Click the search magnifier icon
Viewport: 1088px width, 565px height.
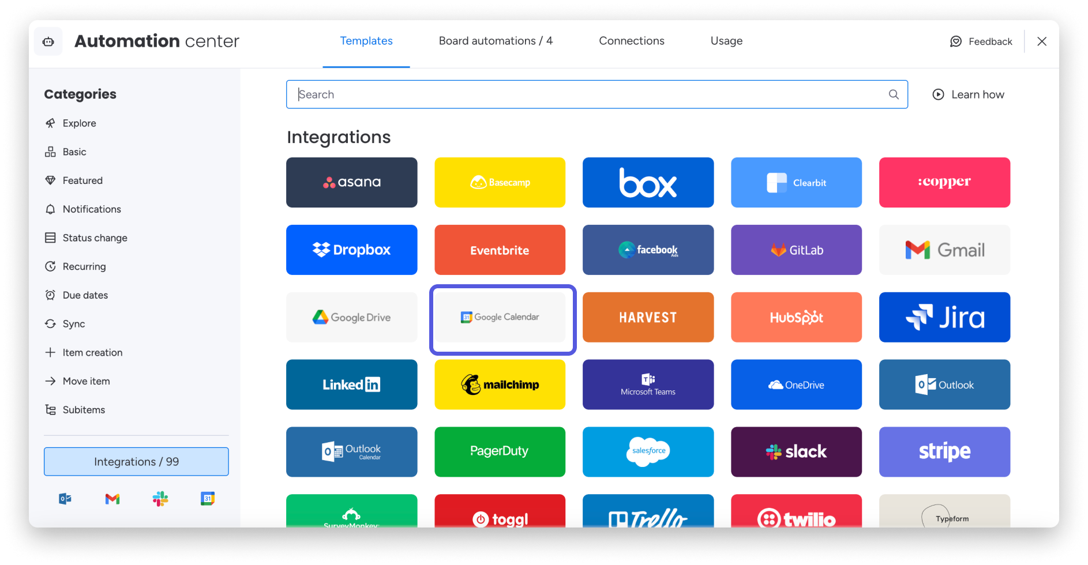click(x=894, y=95)
